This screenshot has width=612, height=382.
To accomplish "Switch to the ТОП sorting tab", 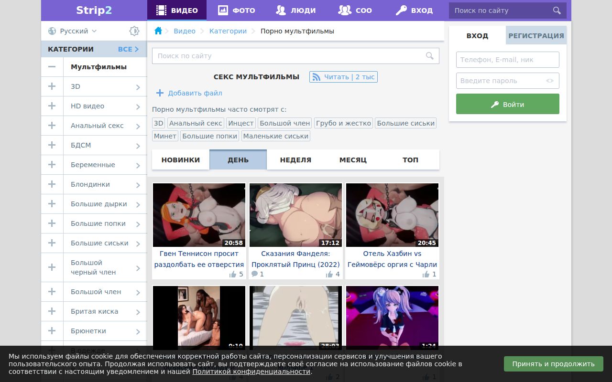I will pyautogui.click(x=410, y=160).
